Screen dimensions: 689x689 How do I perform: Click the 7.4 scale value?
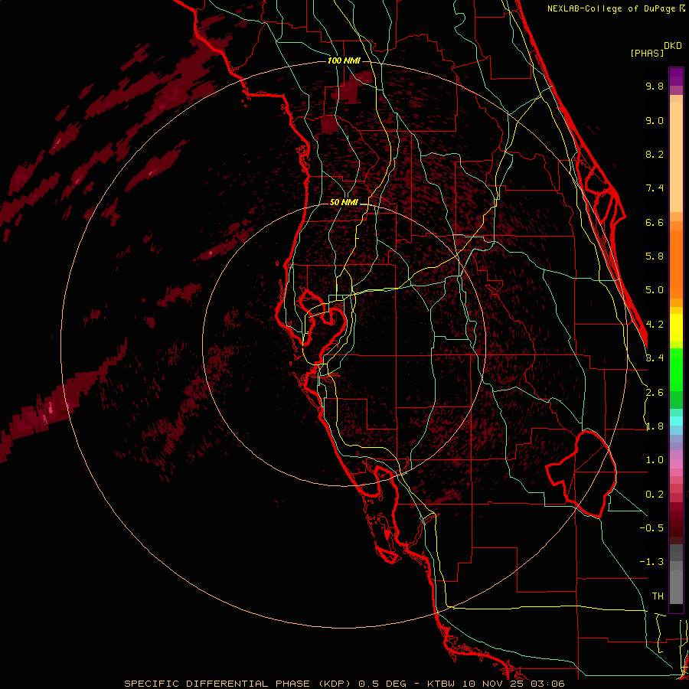tap(655, 188)
